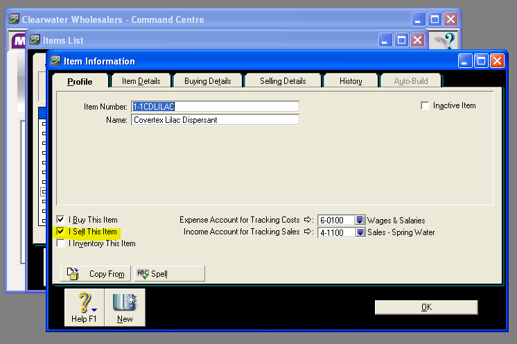
Task: Click the Name field Covertex Lilac Dispersant
Action: [x=215, y=120]
